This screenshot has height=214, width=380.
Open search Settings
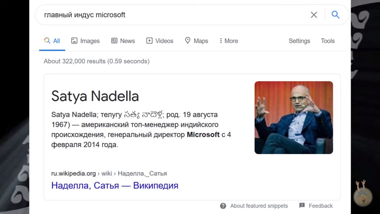[299, 41]
